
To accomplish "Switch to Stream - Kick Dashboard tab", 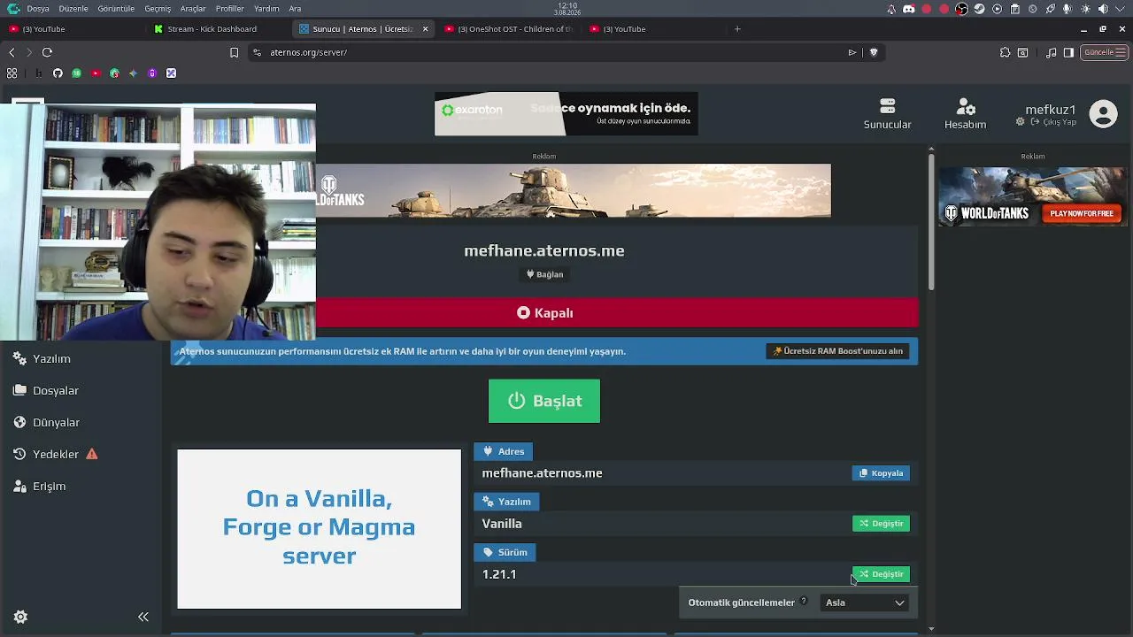I will 217,29.
